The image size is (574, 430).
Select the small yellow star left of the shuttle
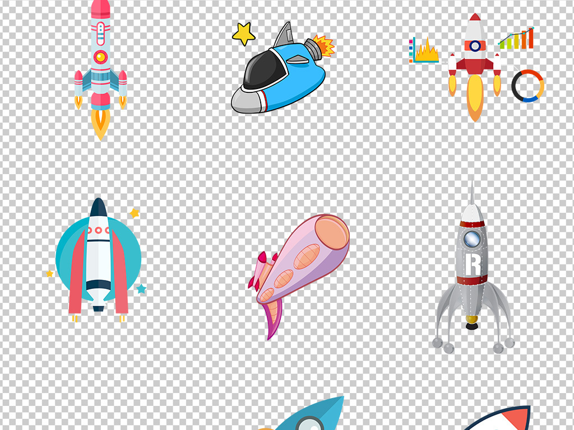coord(50,273)
